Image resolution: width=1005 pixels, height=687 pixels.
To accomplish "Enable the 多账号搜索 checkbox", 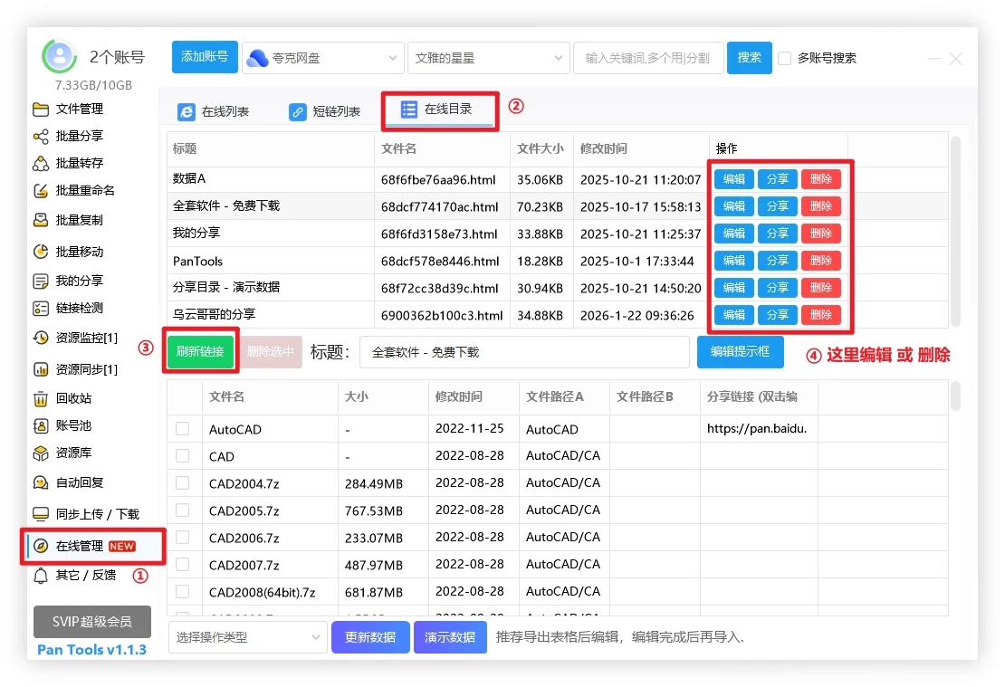I will coord(785,58).
